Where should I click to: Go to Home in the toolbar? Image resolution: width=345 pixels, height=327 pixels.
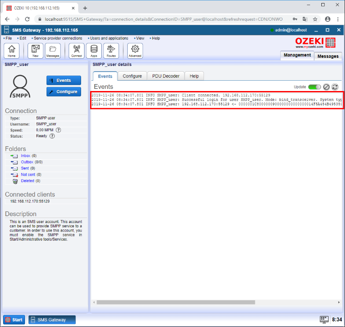click(12, 51)
